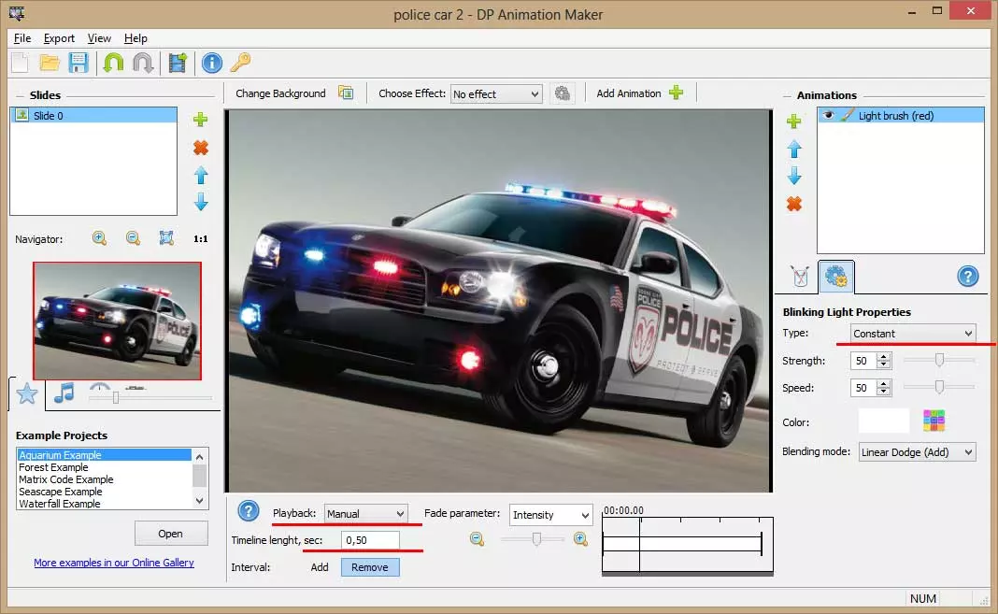Click the New project toolbar icon
Screen dimensions: 998x614
click(20, 63)
